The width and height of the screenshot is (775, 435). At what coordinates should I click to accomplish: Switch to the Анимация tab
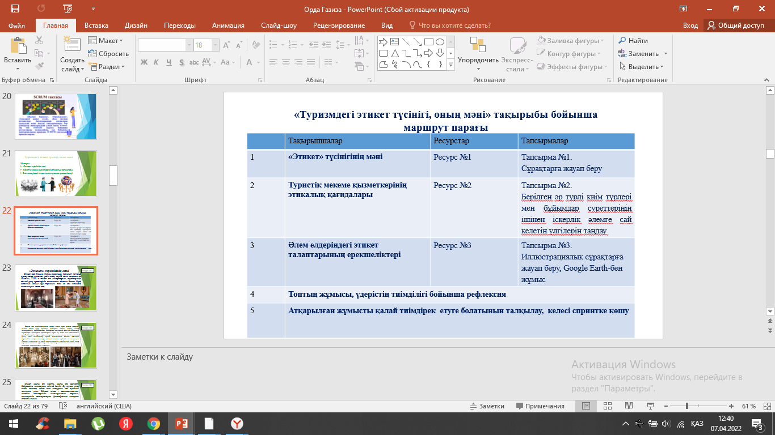[x=228, y=25]
